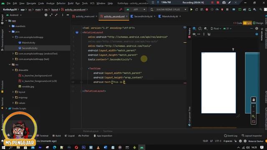
Task: Click the Expand Vertically arrows icon in design toolbar
Action: tap(204, 34)
